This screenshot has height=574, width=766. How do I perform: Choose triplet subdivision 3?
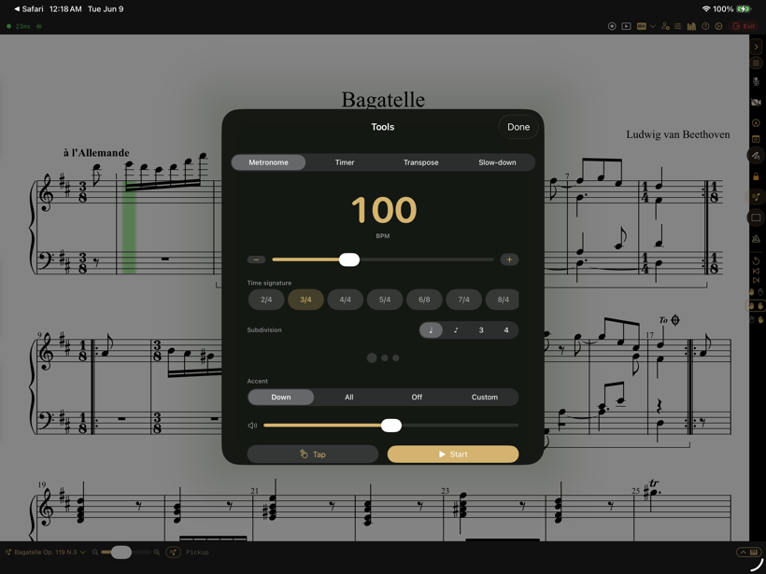point(481,330)
